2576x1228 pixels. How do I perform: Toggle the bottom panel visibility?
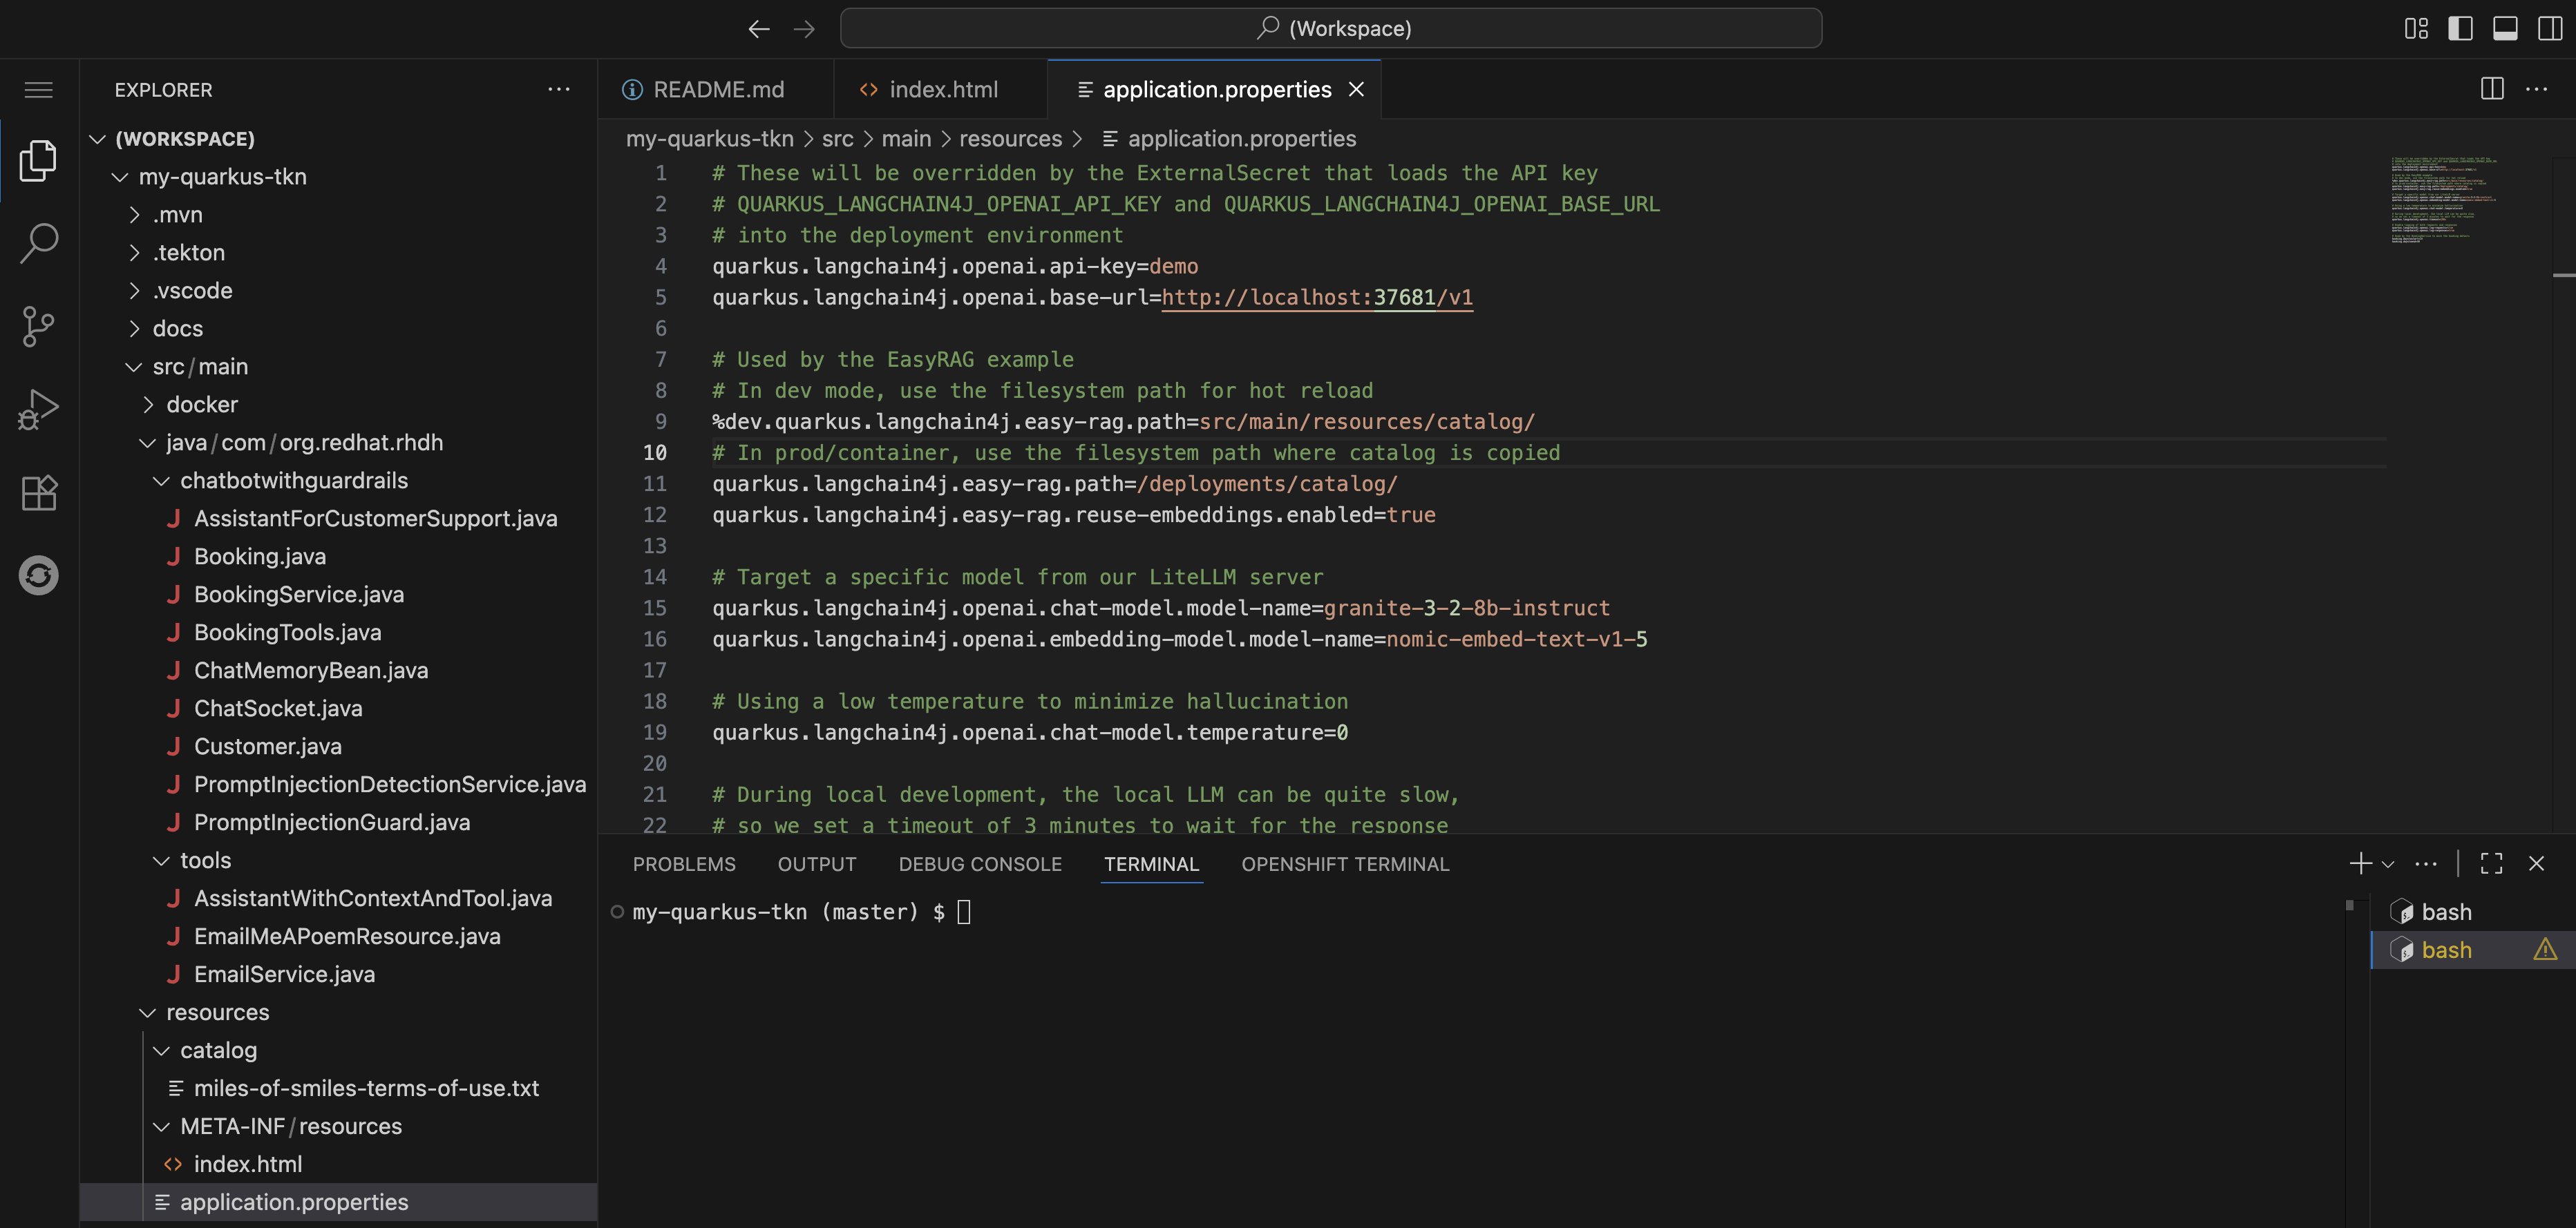pos(2504,28)
